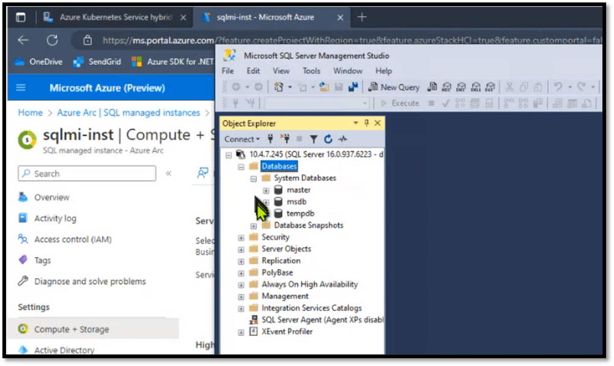
Task: Click the Filter funnel icon in Object Explorer
Action: (x=313, y=139)
